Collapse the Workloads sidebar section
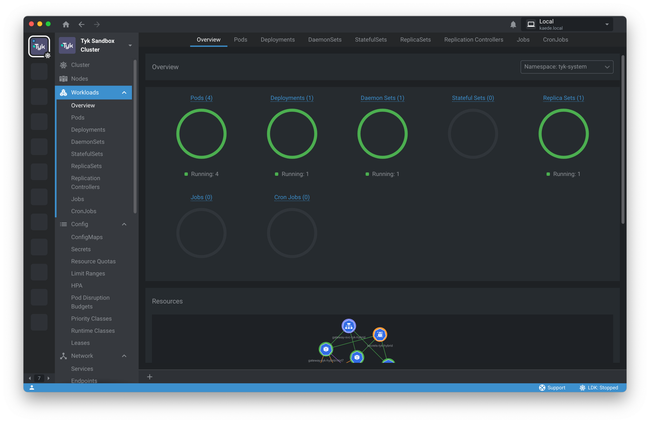 click(x=124, y=92)
